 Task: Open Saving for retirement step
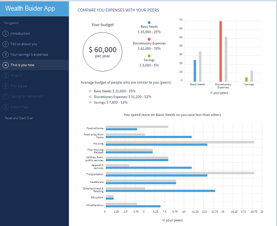27,96
